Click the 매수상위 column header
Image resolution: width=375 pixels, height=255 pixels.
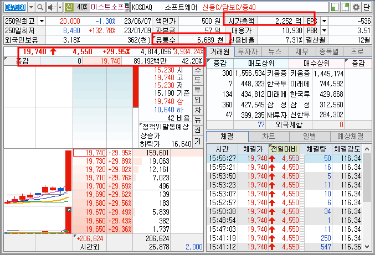coord(316,64)
